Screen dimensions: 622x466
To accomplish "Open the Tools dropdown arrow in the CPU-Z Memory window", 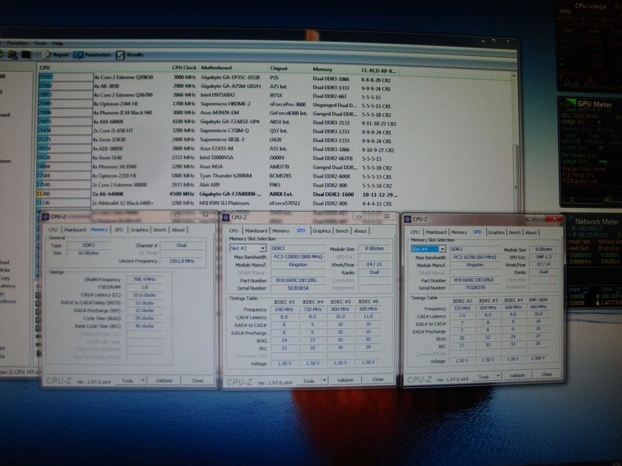I will [143, 380].
